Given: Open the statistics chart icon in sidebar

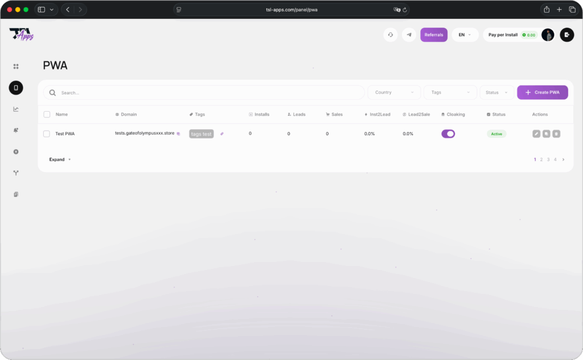Looking at the screenshot, I should [16, 109].
